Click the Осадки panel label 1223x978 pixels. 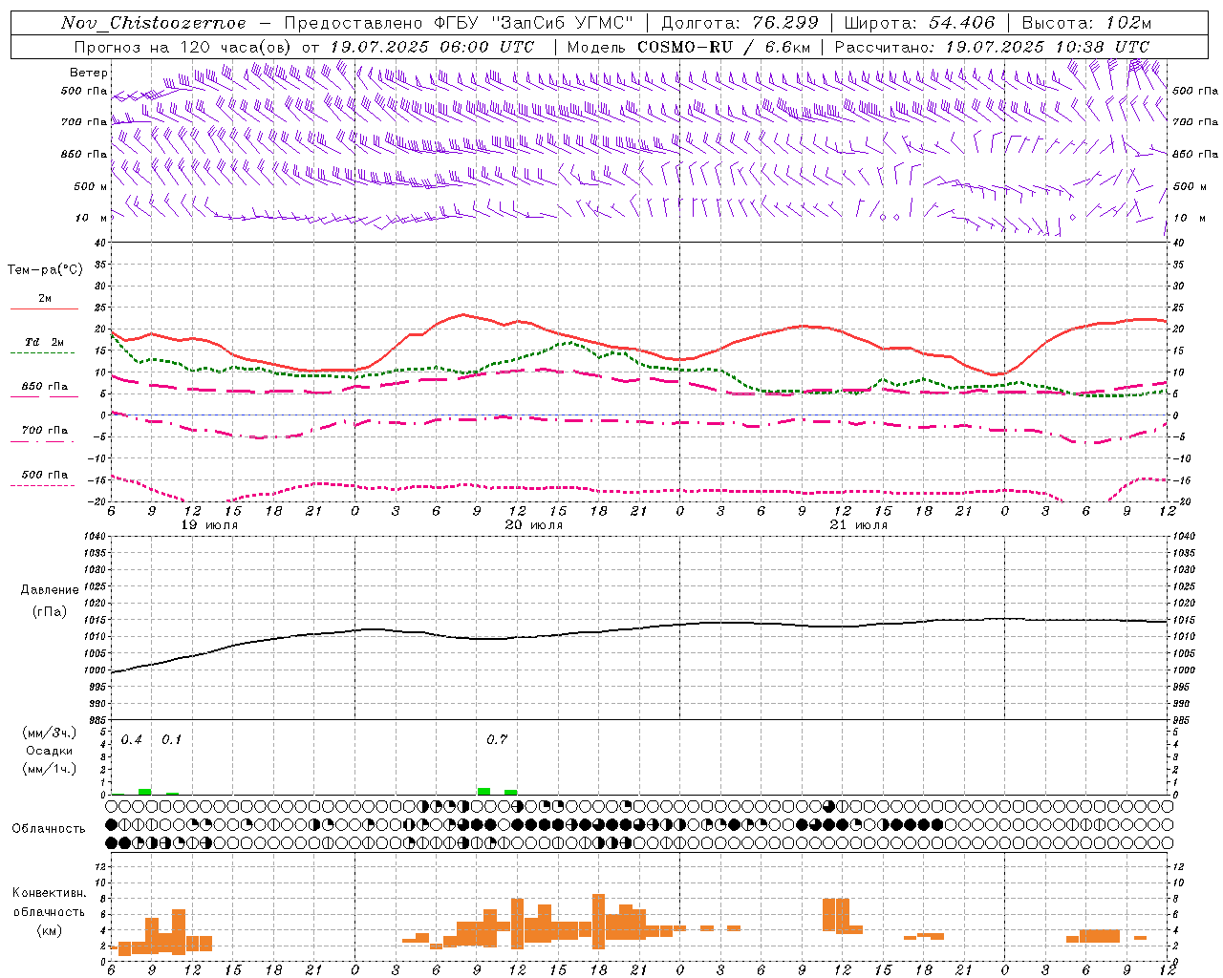[x=50, y=751]
